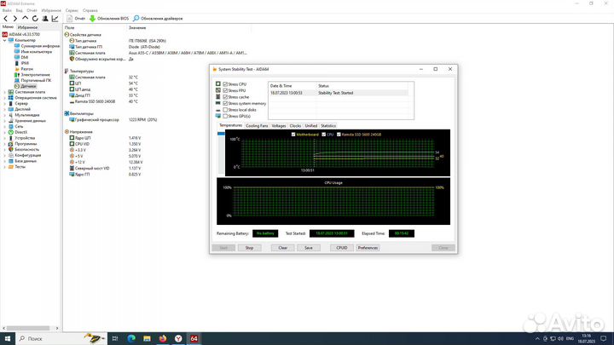
Task: Expand the Тесты tree node
Action: pyautogui.click(x=5, y=167)
